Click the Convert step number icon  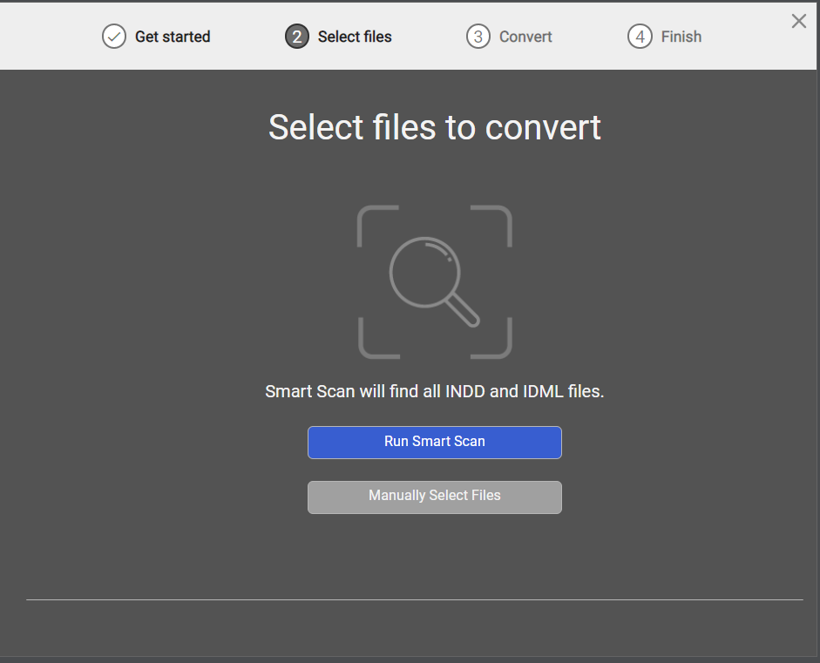point(478,37)
